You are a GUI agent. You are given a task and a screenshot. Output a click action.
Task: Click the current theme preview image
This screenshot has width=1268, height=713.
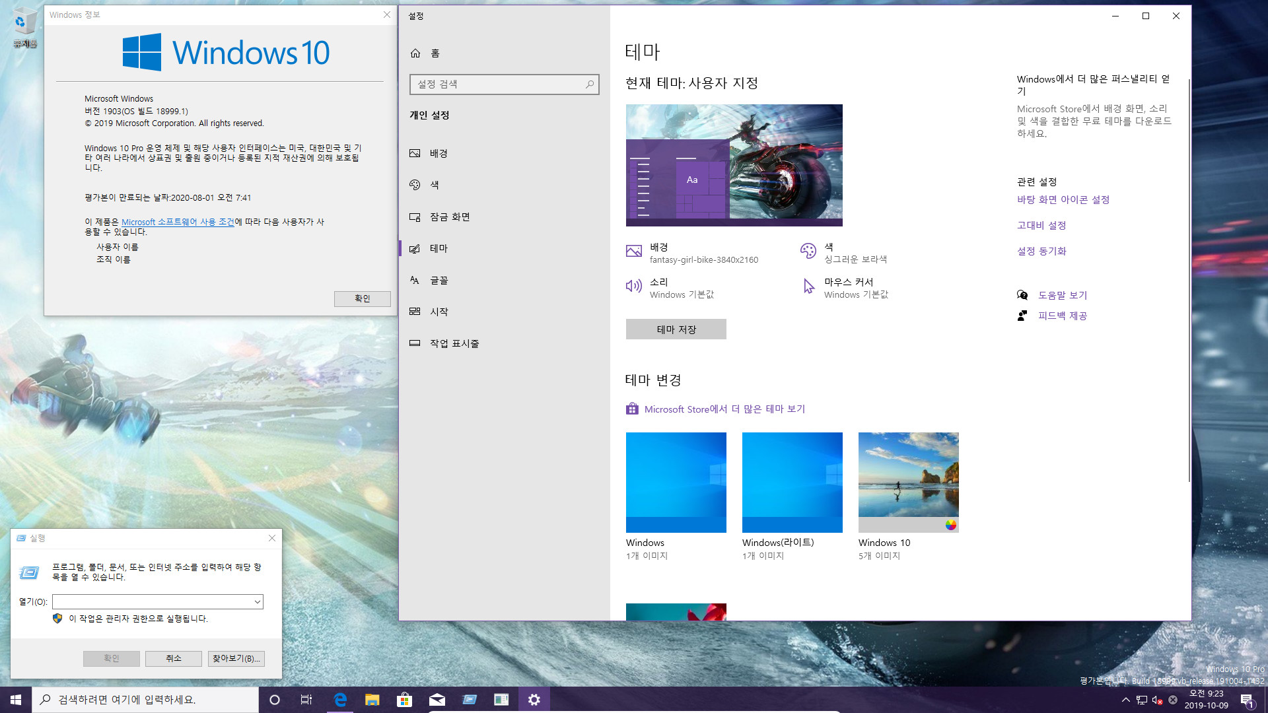tap(734, 165)
